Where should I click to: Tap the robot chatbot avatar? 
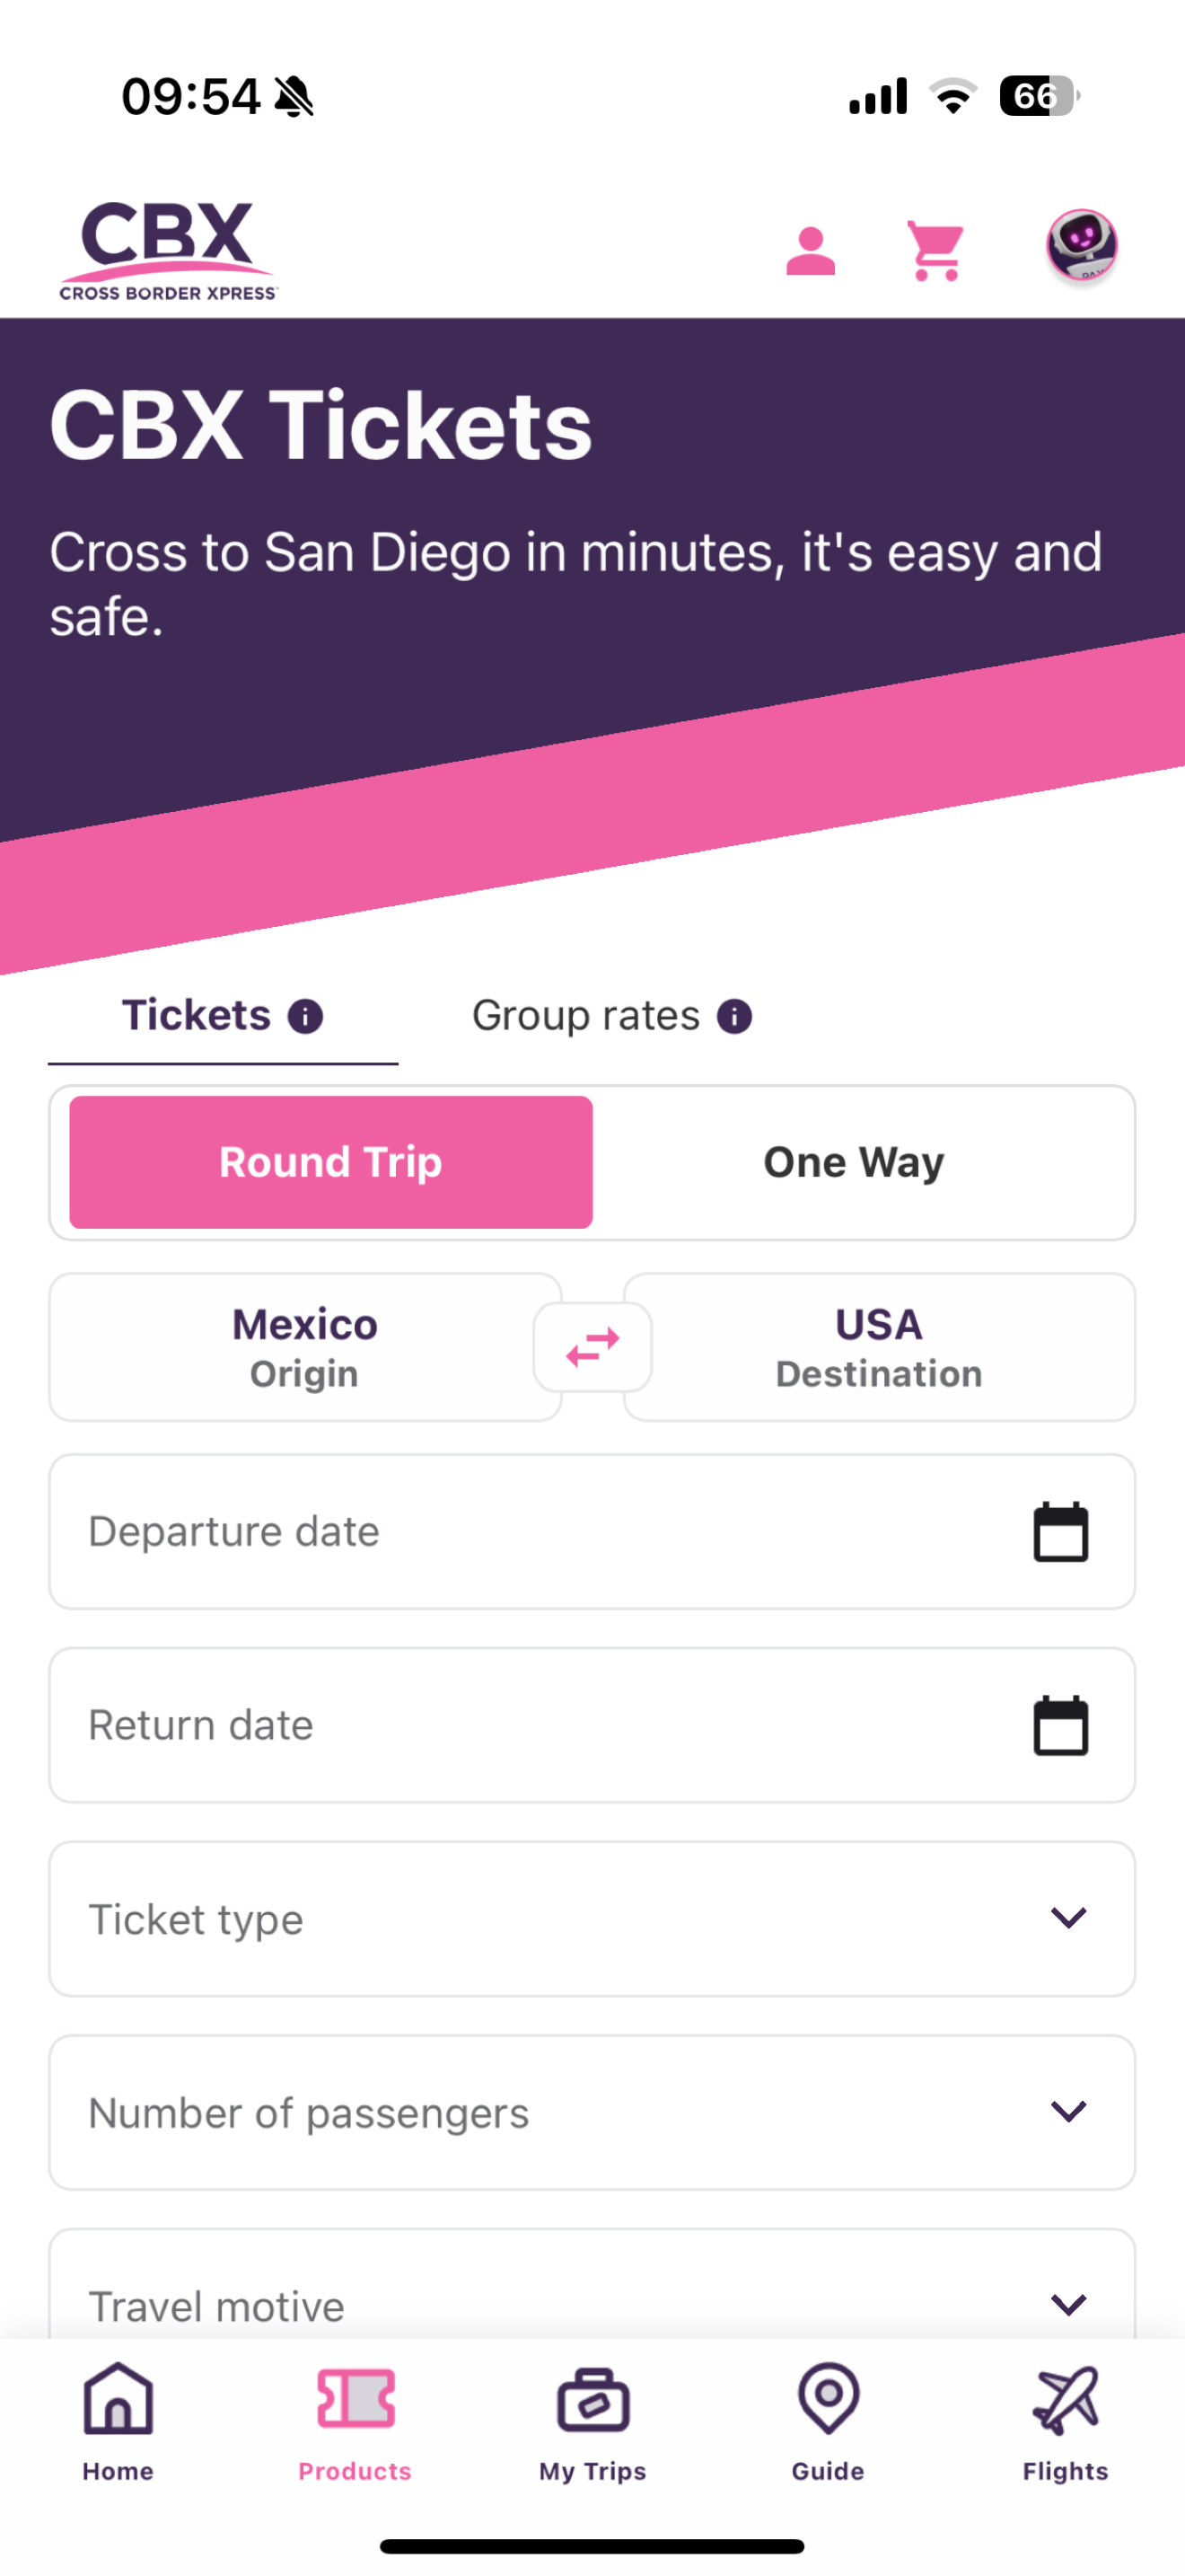point(1081,246)
